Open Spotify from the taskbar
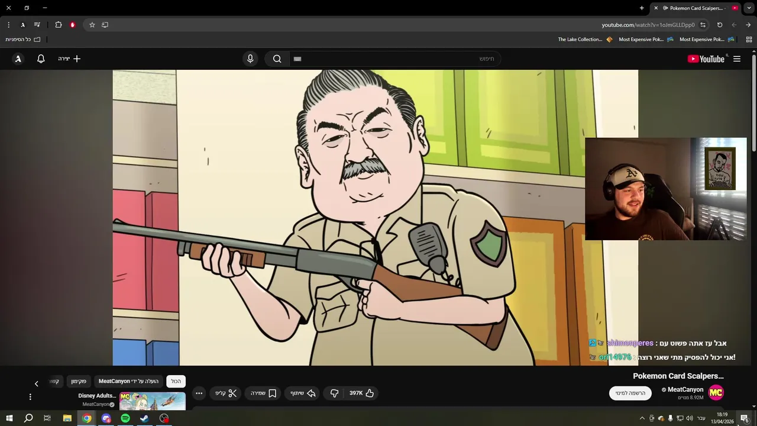 125,418
